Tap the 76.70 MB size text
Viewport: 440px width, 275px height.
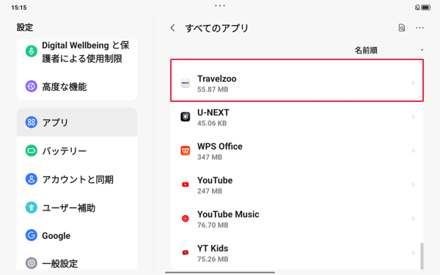(213, 225)
